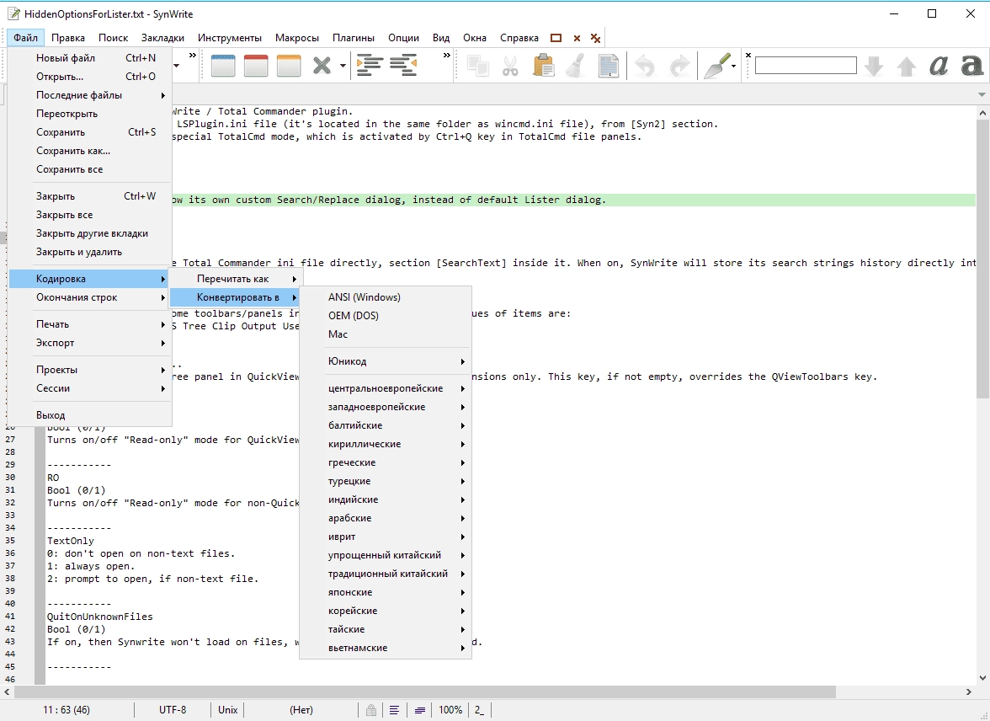
Task: Click the select-all document icon
Action: [609, 66]
